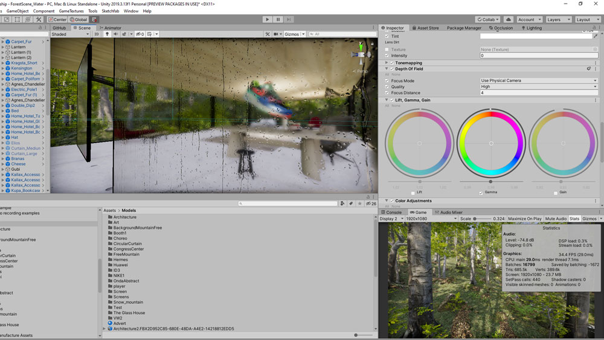Image resolution: width=604 pixels, height=340 pixels.
Task: Toggle handle rotation with the Global button
Action: click(79, 19)
